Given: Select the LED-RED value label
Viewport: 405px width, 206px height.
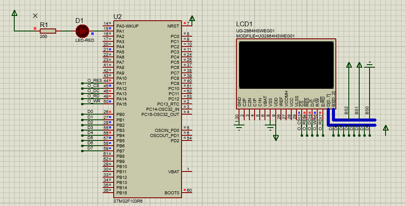Looking at the screenshot, I should click(85, 41).
